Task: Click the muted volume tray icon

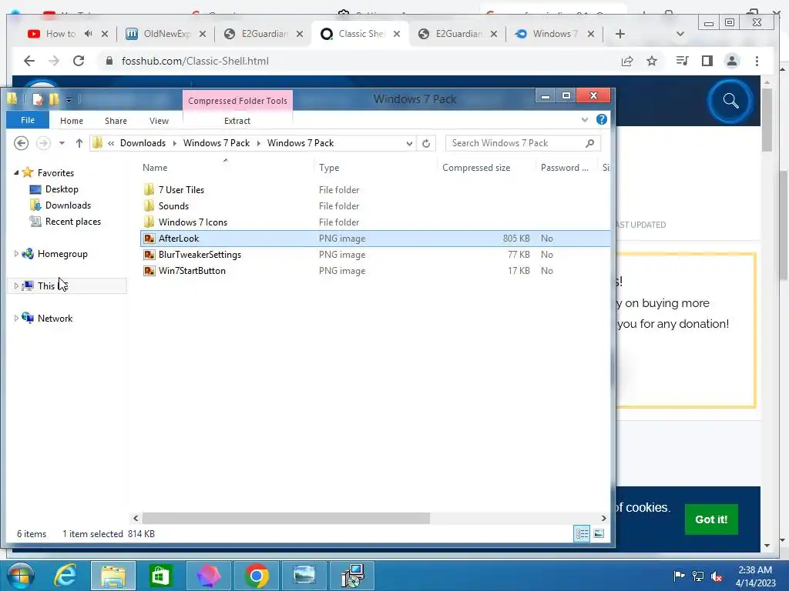Action: [717, 576]
